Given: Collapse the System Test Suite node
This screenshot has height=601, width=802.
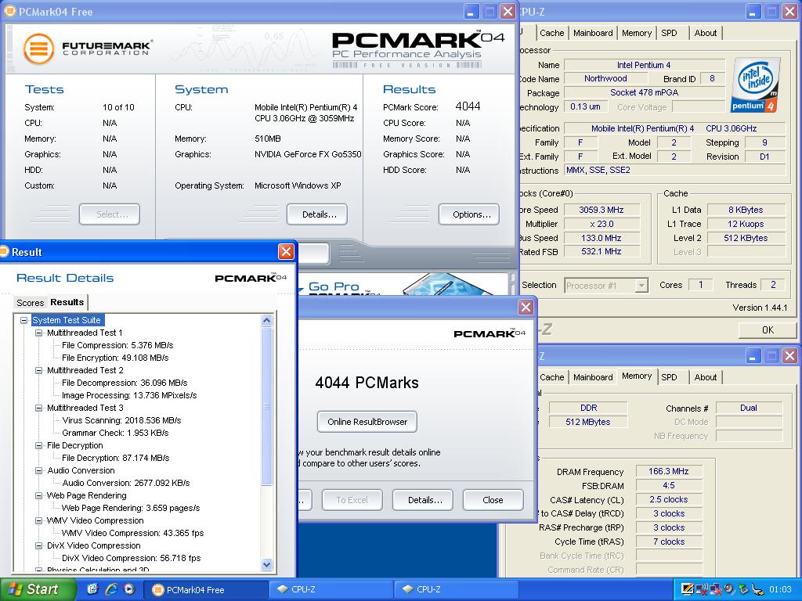Looking at the screenshot, I should pos(23,320).
